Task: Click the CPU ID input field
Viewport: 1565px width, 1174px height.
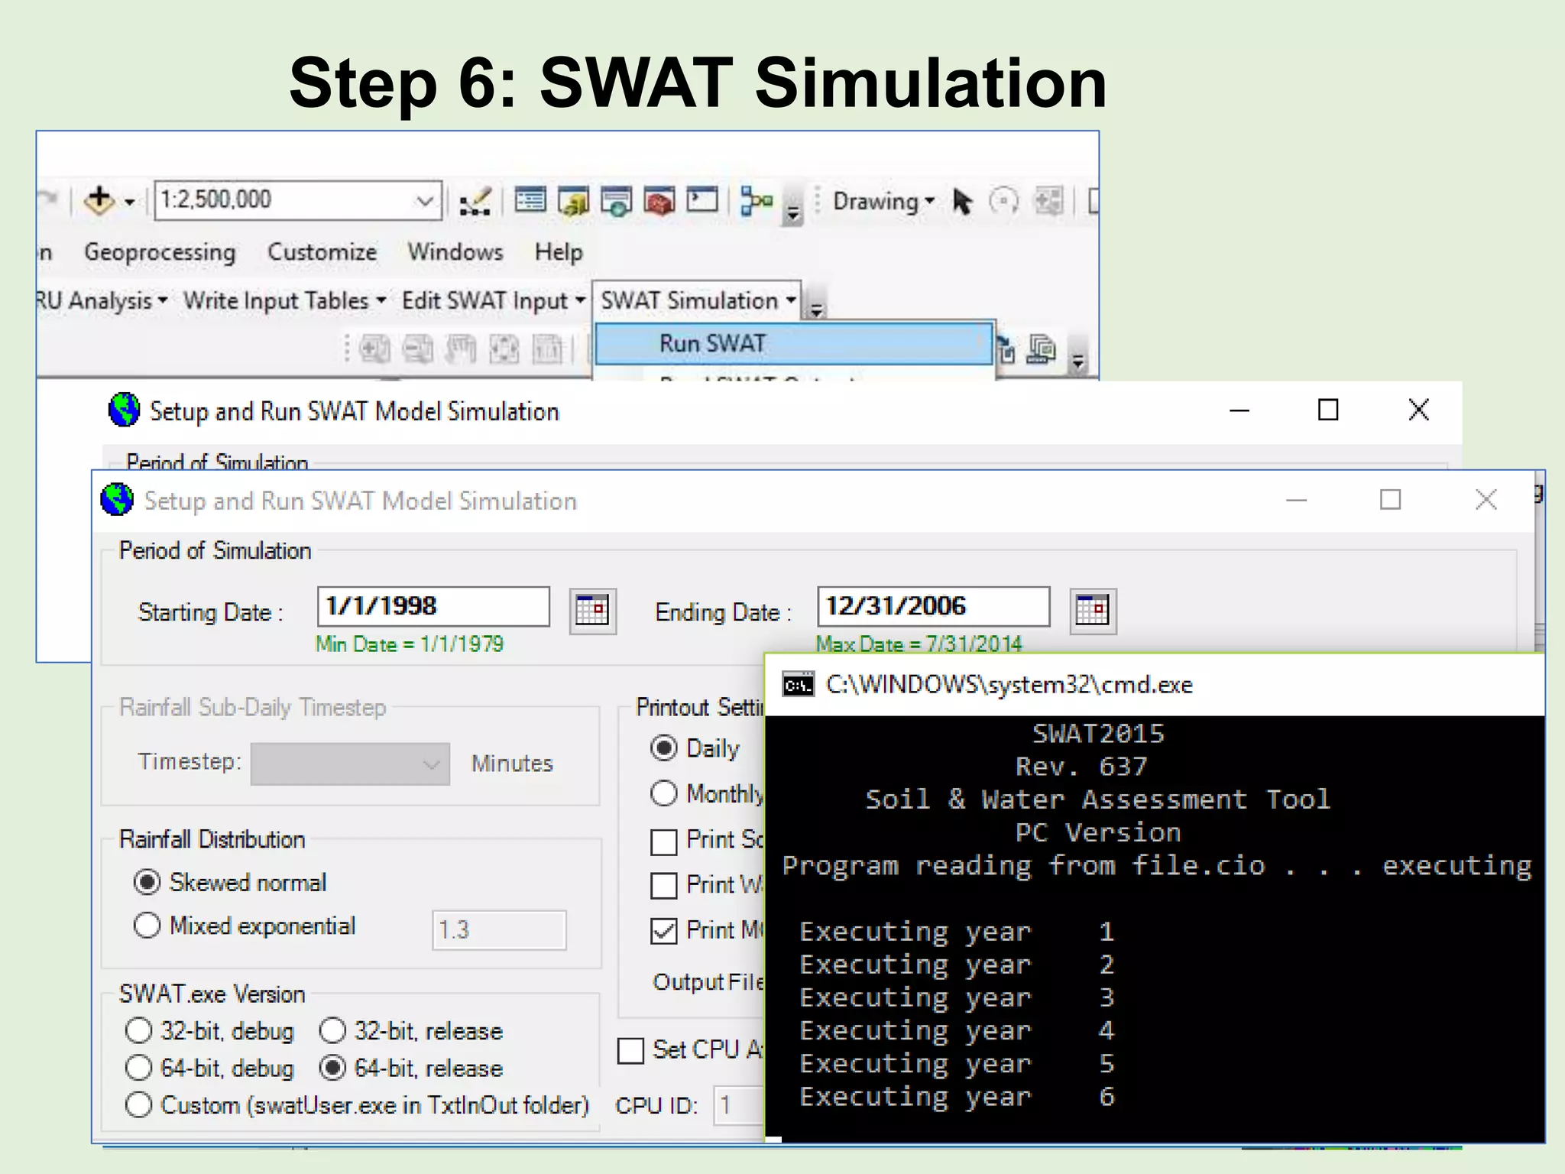Action: [740, 1105]
